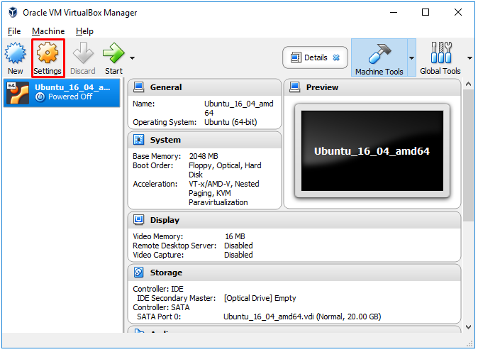478x352 pixels.
Task: Click the Ubuntu 64 OS icon in VM list
Action: [18, 93]
